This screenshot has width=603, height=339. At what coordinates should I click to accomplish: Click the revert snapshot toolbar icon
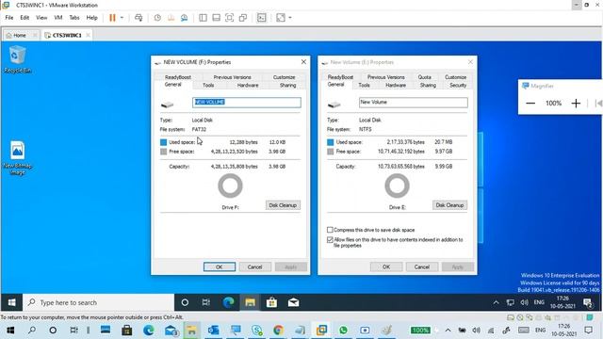[x=171, y=18]
